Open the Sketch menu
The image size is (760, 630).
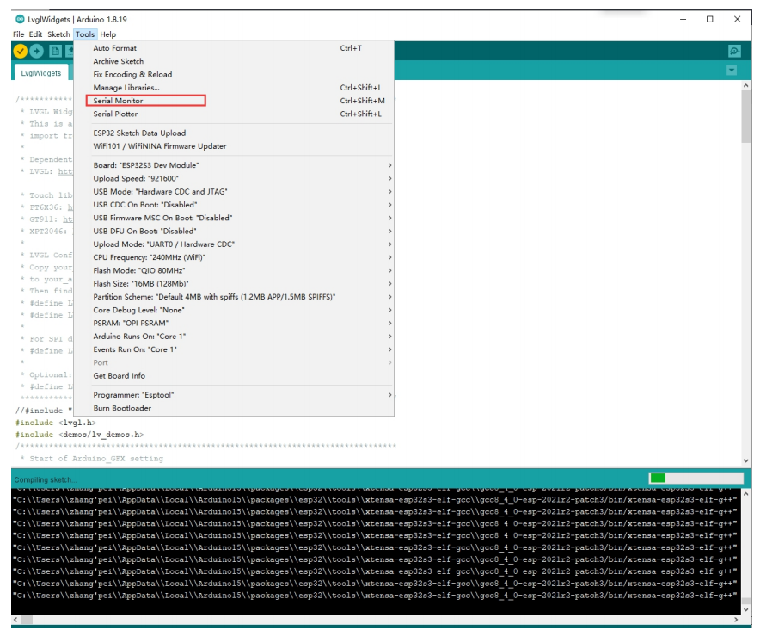coord(58,34)
